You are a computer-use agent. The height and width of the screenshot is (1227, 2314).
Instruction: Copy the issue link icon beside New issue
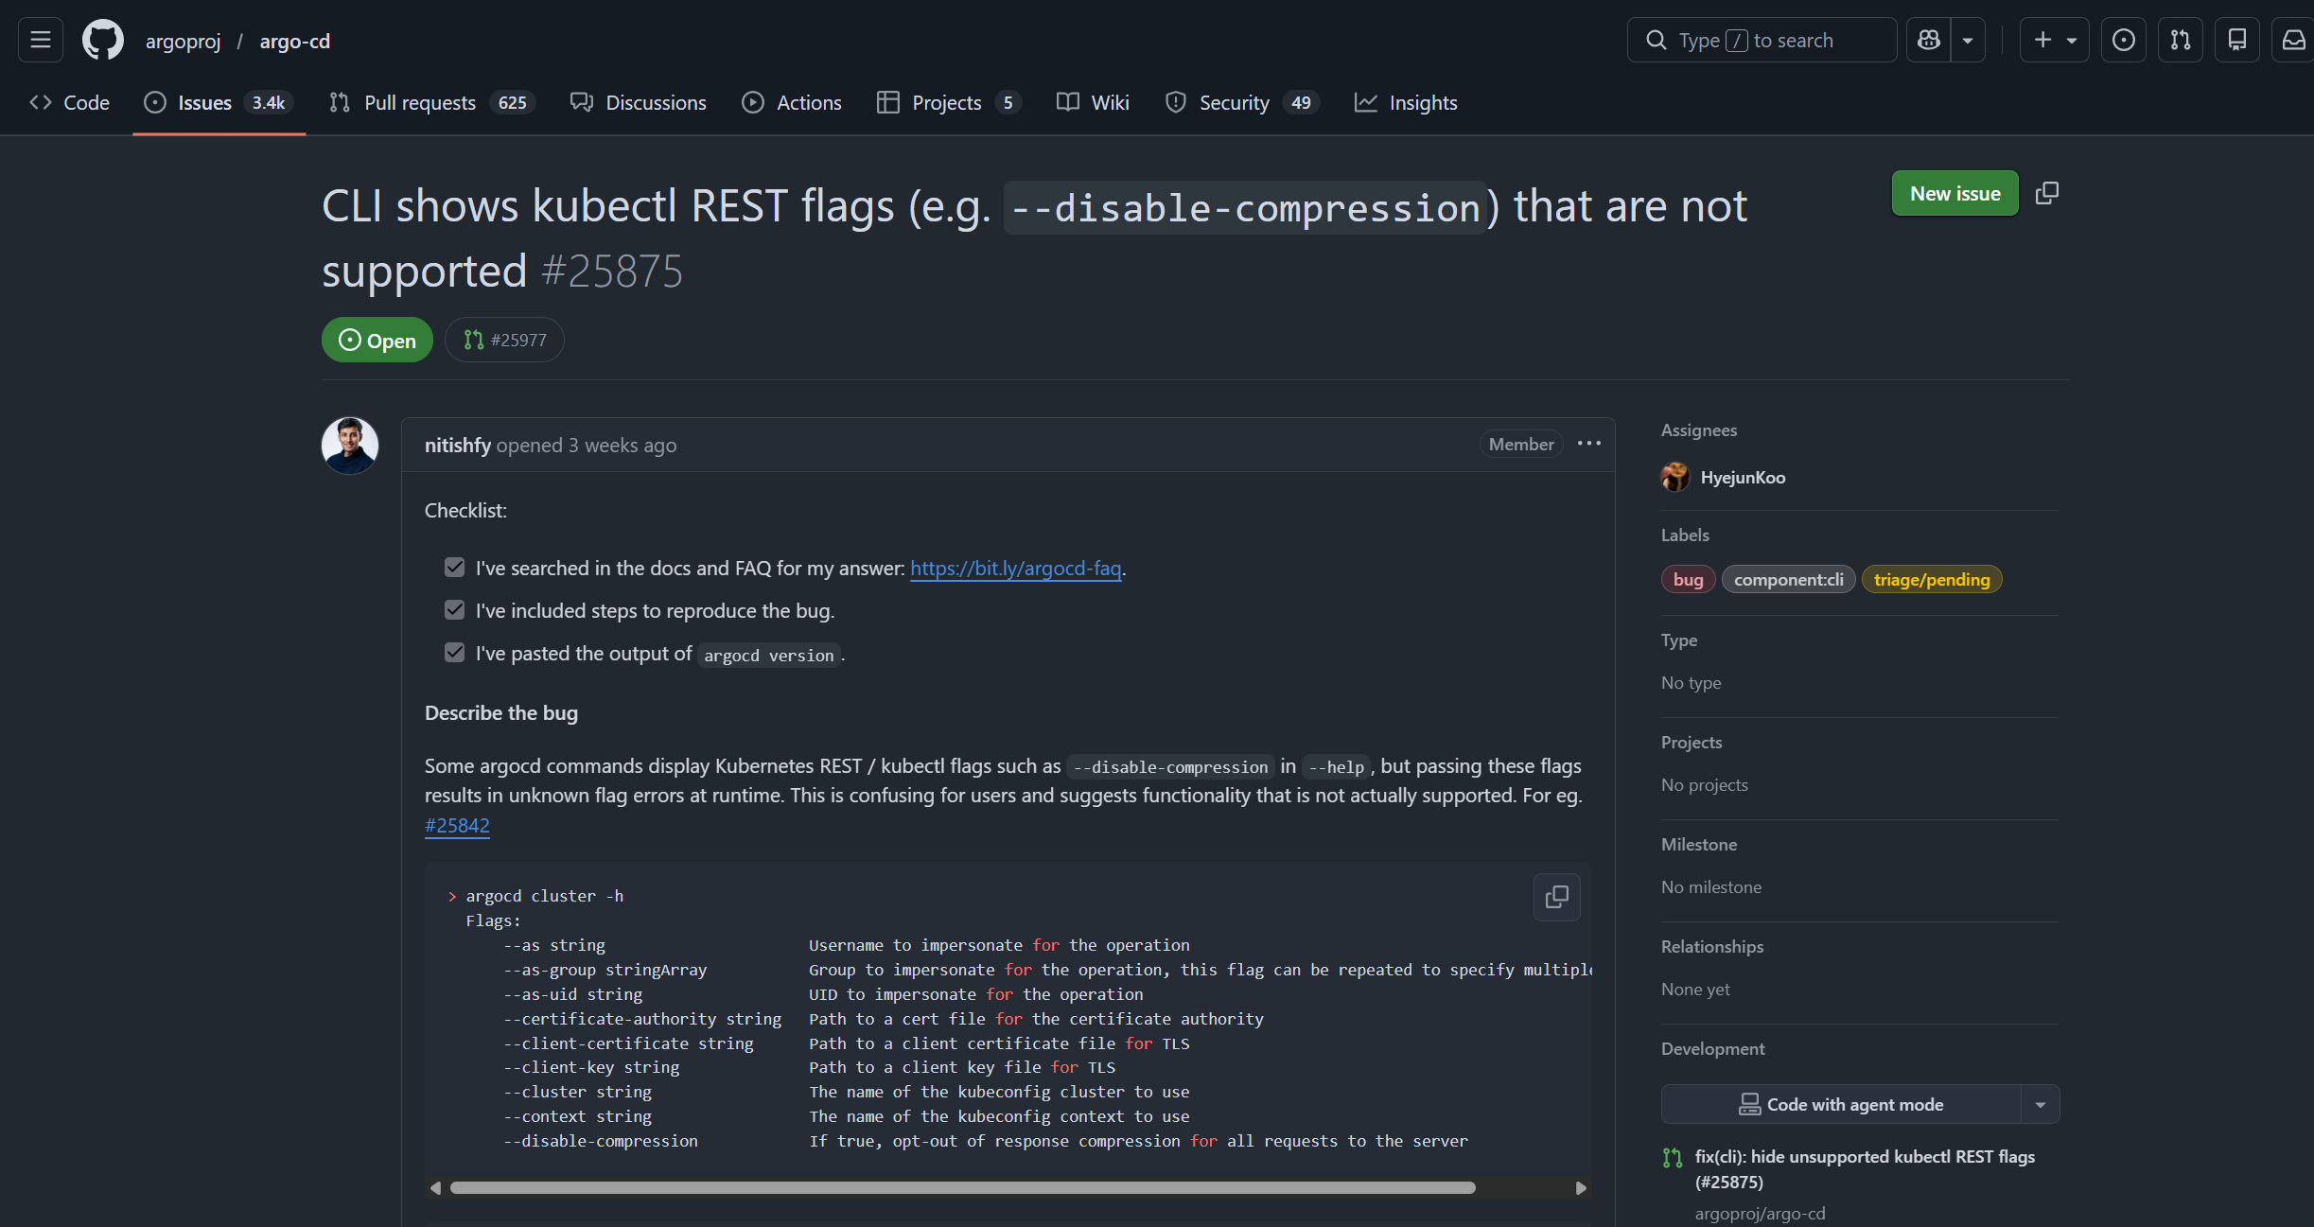click(x=2046, y=193)
